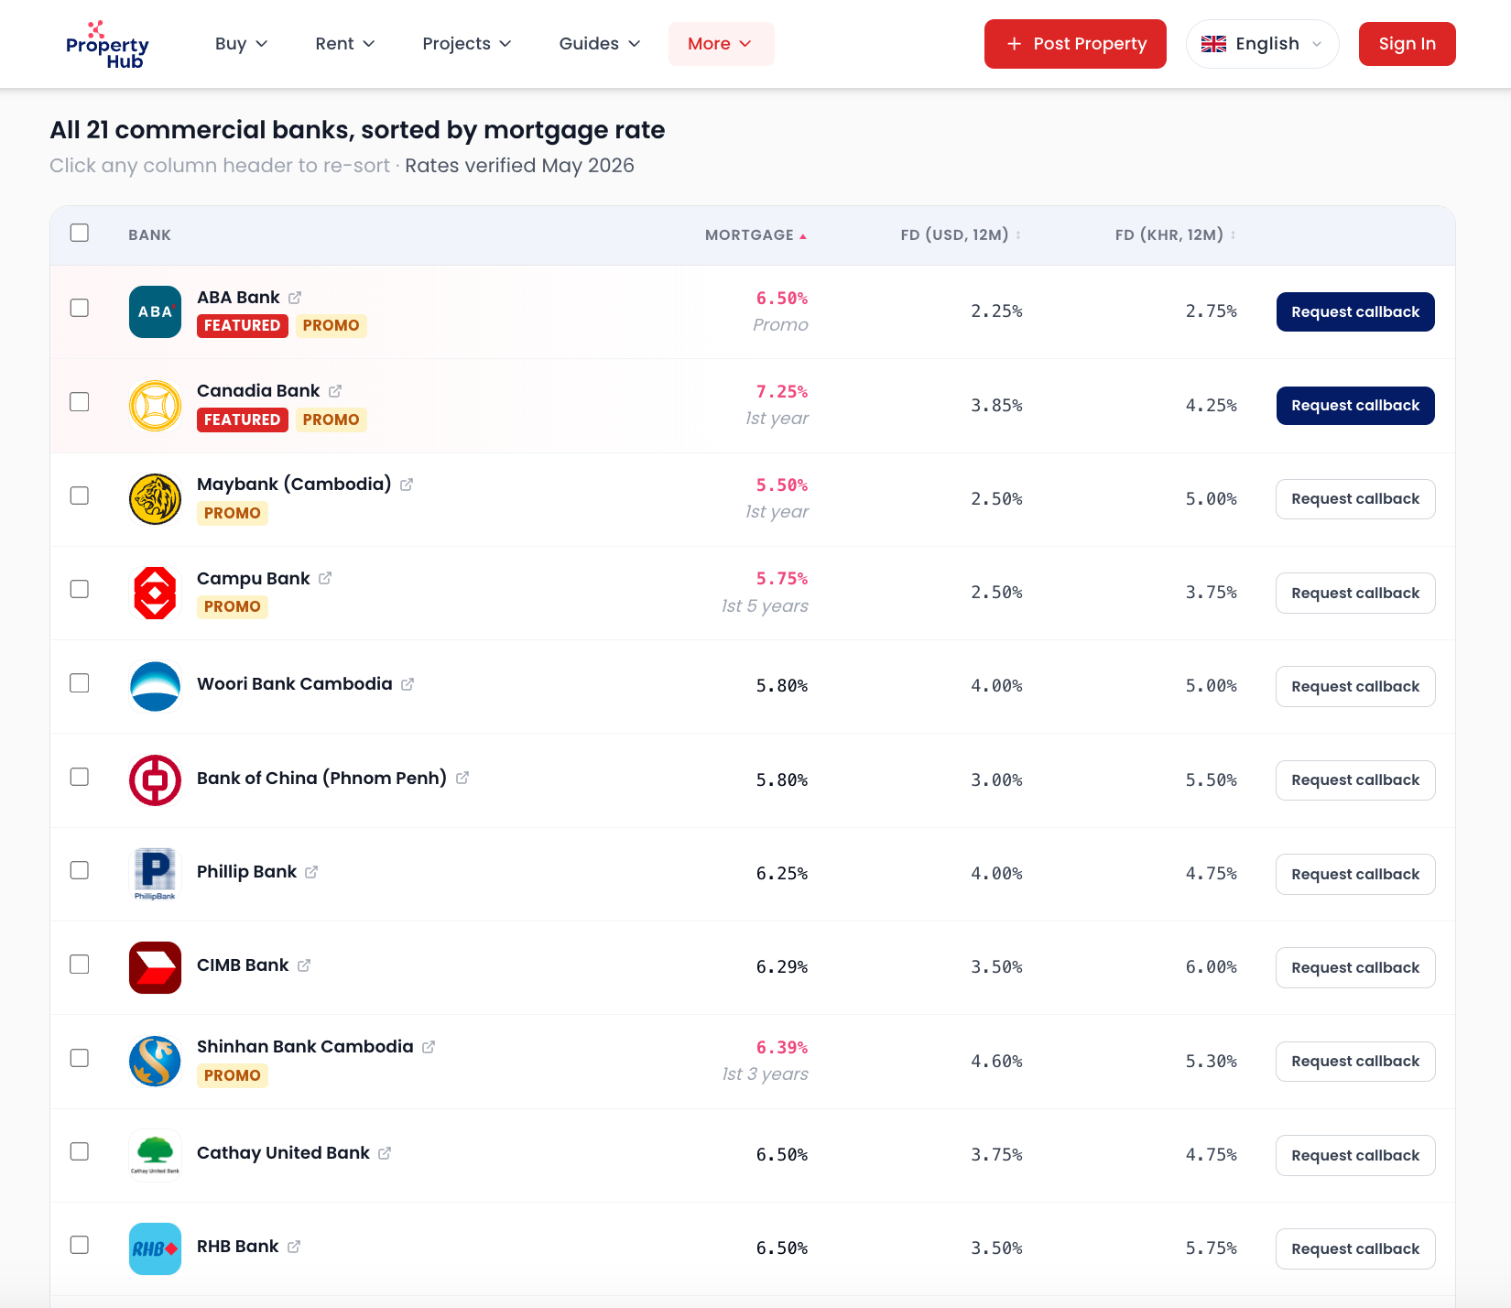Viewport: 1511px width, 1308px height.
Task: Click the Post Property button
Action: point(1075,44)
